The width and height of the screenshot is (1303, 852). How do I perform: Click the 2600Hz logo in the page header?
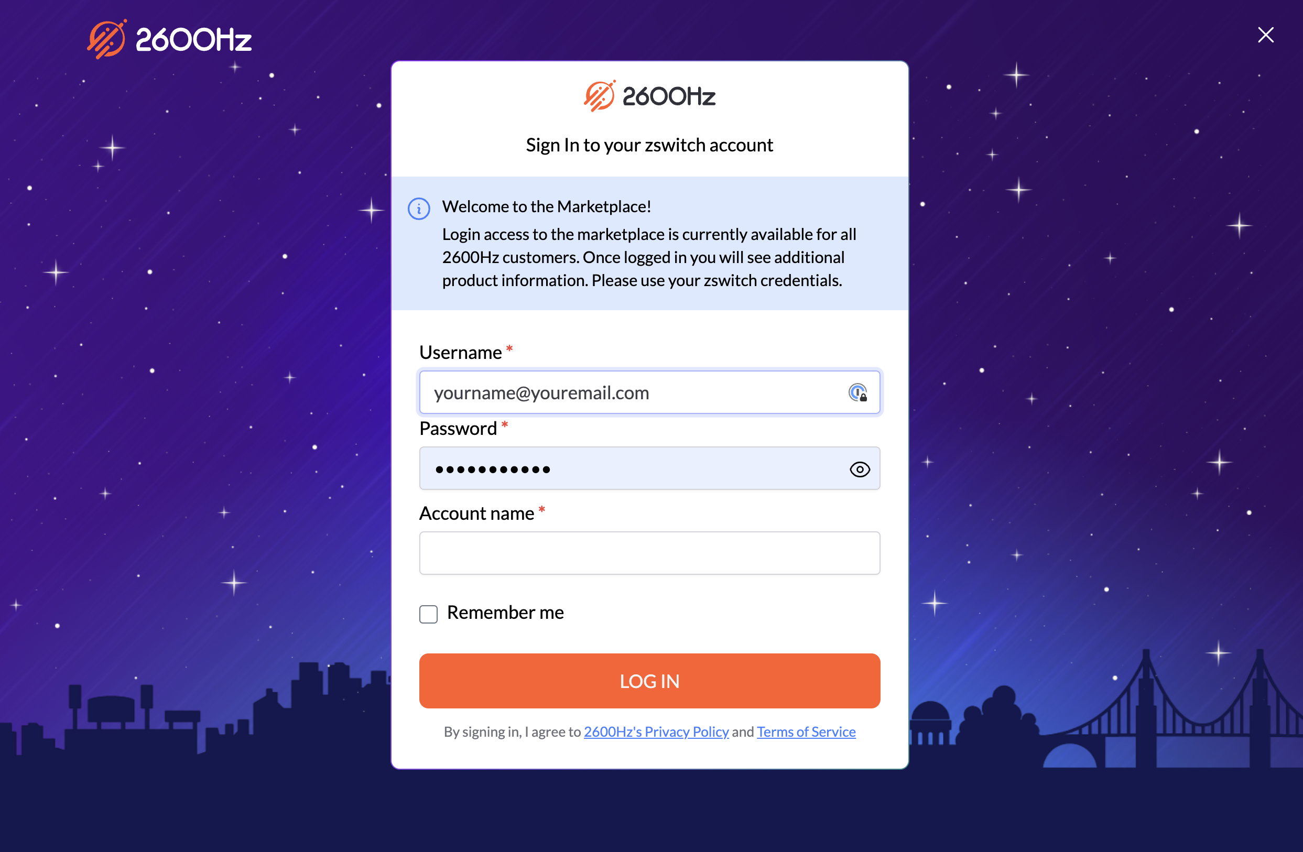[x=169, y=39]
